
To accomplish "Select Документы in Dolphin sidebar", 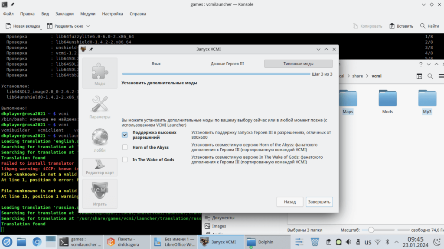I will pos(223,218).
